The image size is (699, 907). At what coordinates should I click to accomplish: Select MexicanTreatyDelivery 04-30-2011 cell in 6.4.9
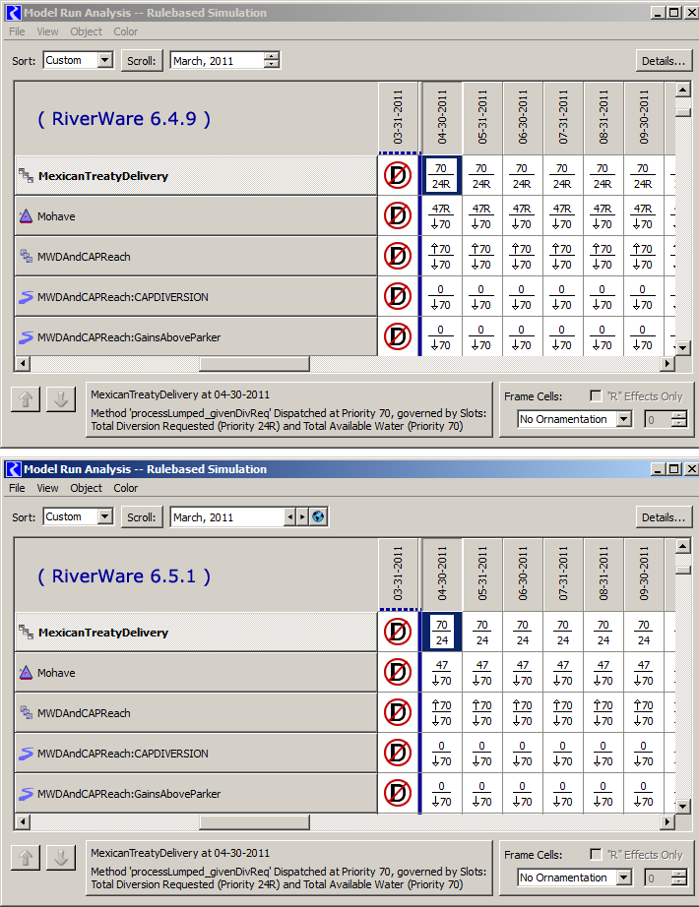pyautogui.click(x=441, y=175)
